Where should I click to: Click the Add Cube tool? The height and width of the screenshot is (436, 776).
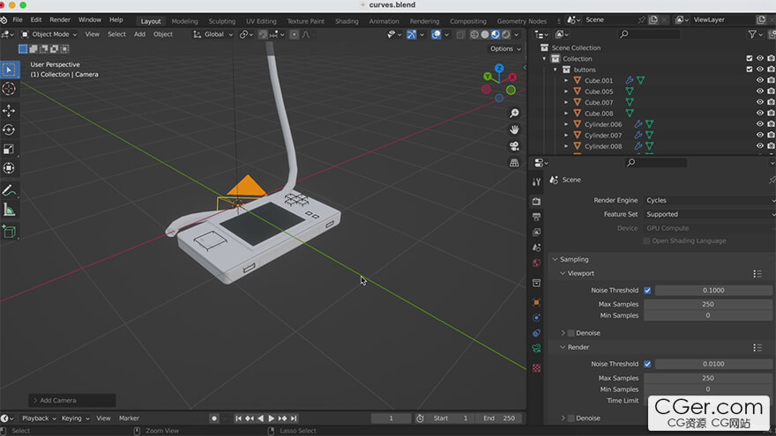[x=9, y=232]
